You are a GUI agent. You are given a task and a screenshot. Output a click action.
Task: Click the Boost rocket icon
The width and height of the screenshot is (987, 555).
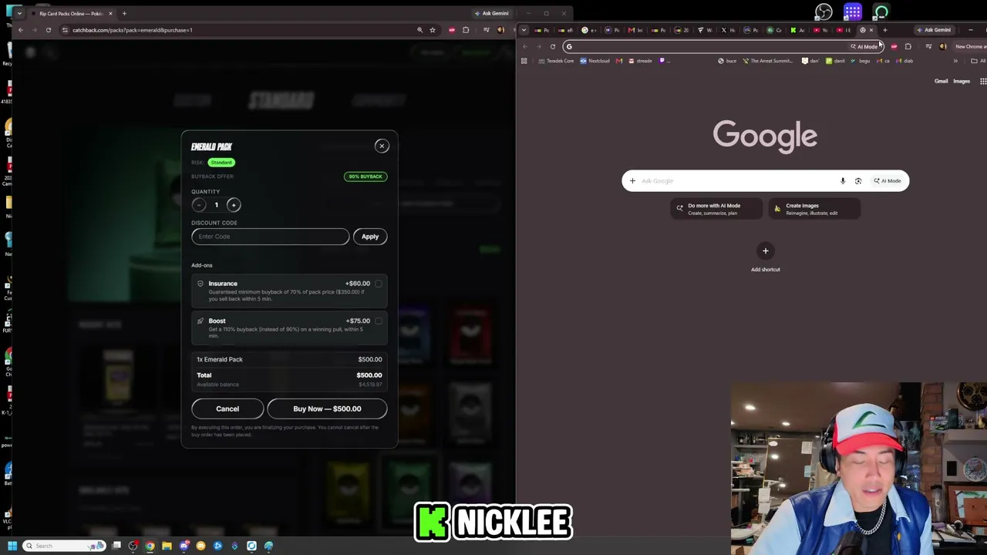[200, 321]
